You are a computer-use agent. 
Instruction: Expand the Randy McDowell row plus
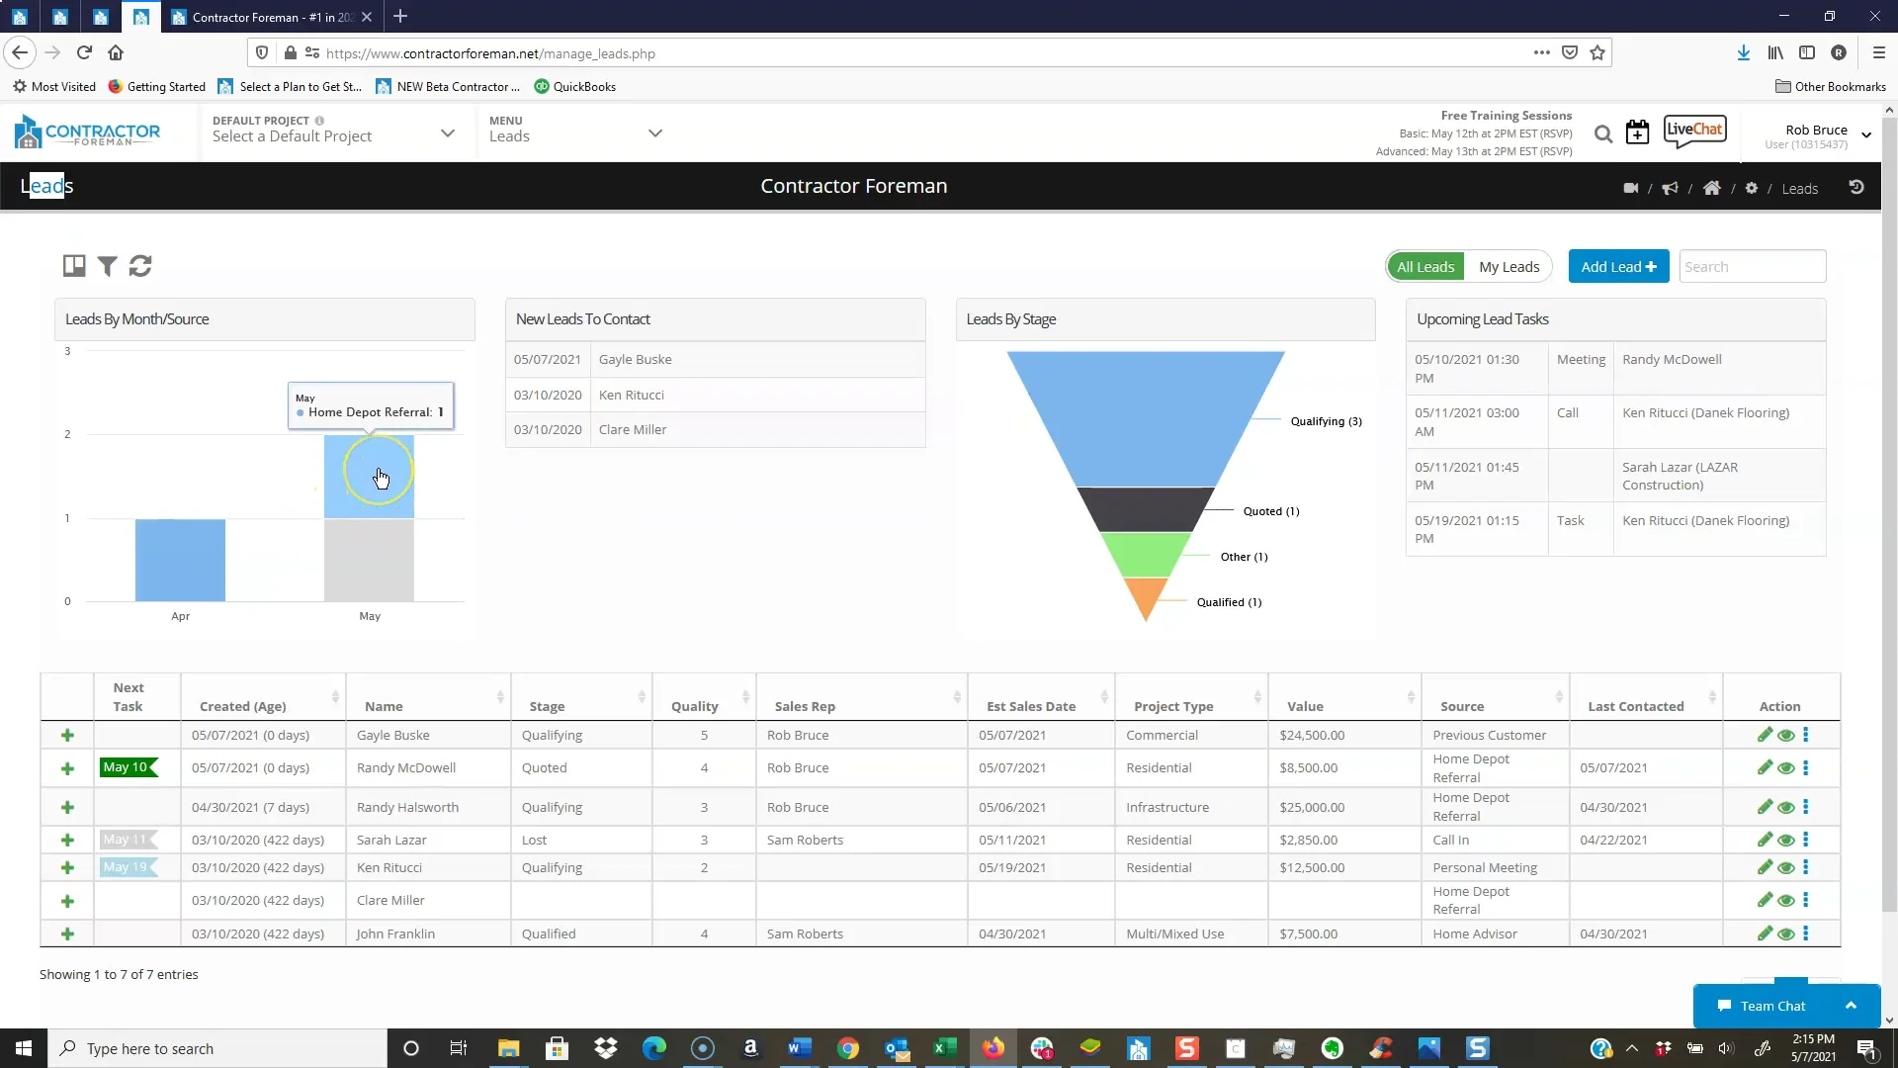(67, 768)
